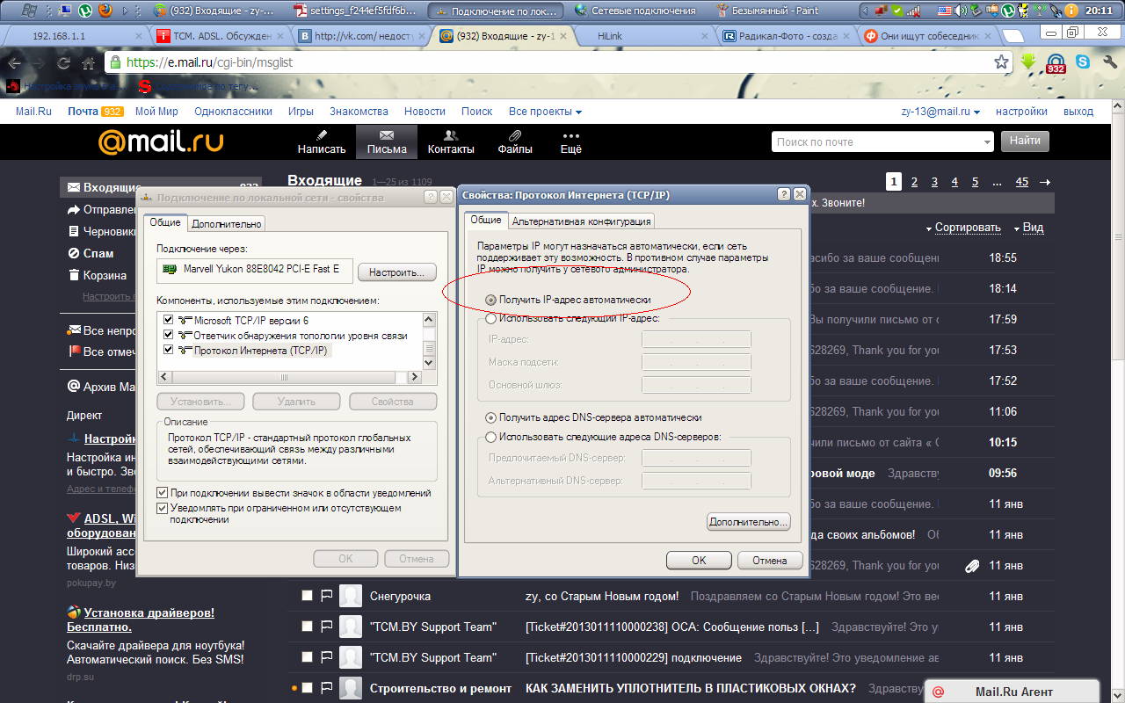Viewport: 1125px width, 703px height.
Task: Click new tab button in browser
Action: (x=1012, y=37)
